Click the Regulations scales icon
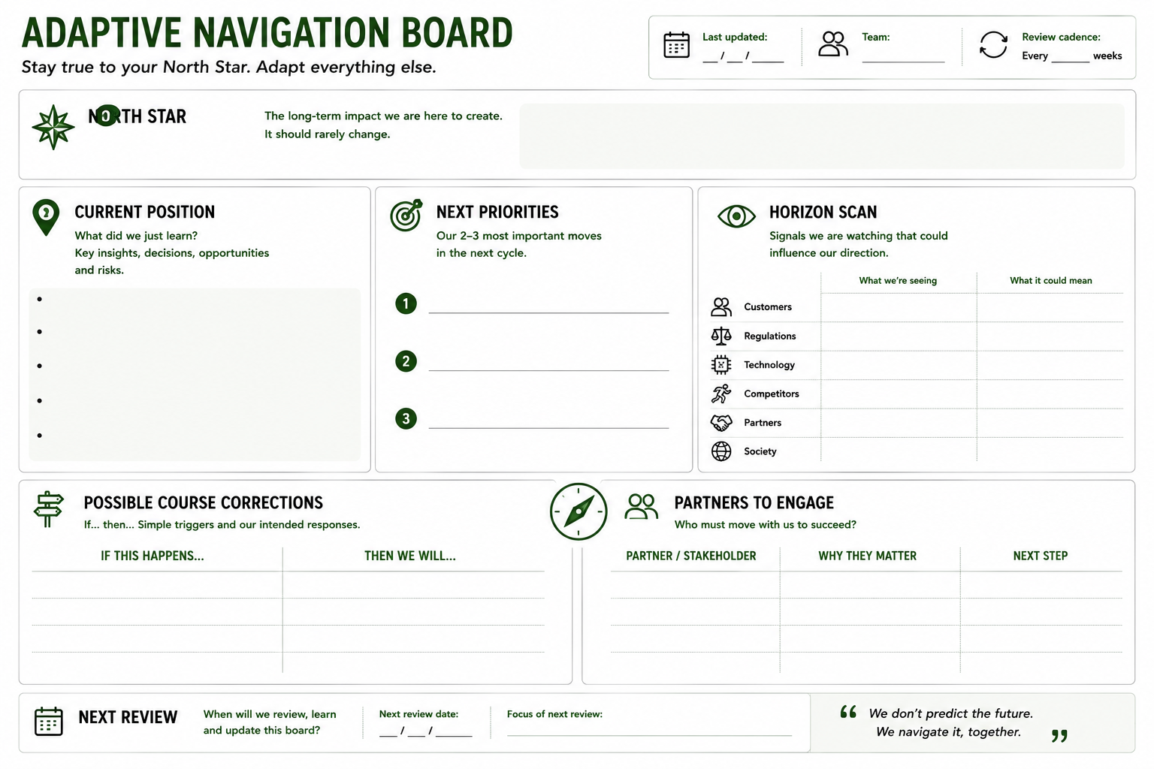This screenshot has height=769, width=1154. point(721,336)
